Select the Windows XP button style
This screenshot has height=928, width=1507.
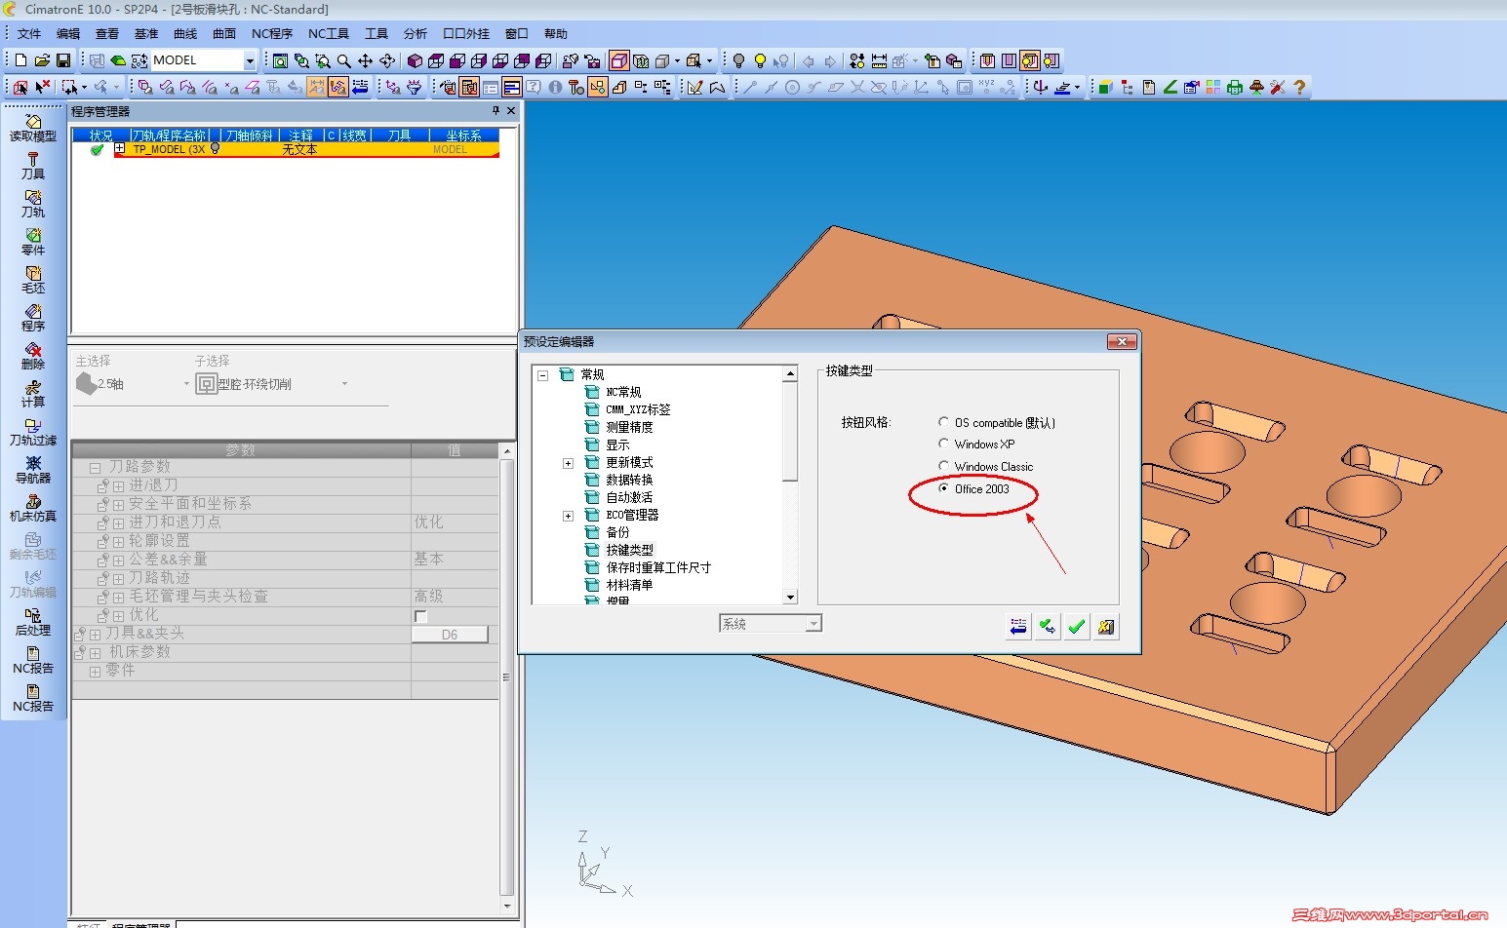[943, 444]
